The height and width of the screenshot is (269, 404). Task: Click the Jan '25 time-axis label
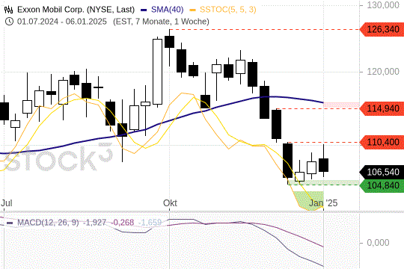323,202
